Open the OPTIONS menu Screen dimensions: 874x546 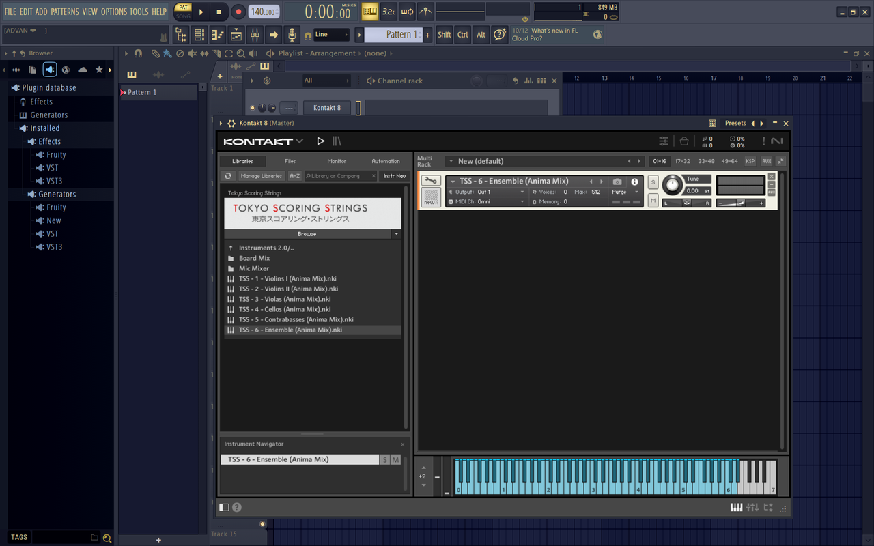[x=114, y=12]
